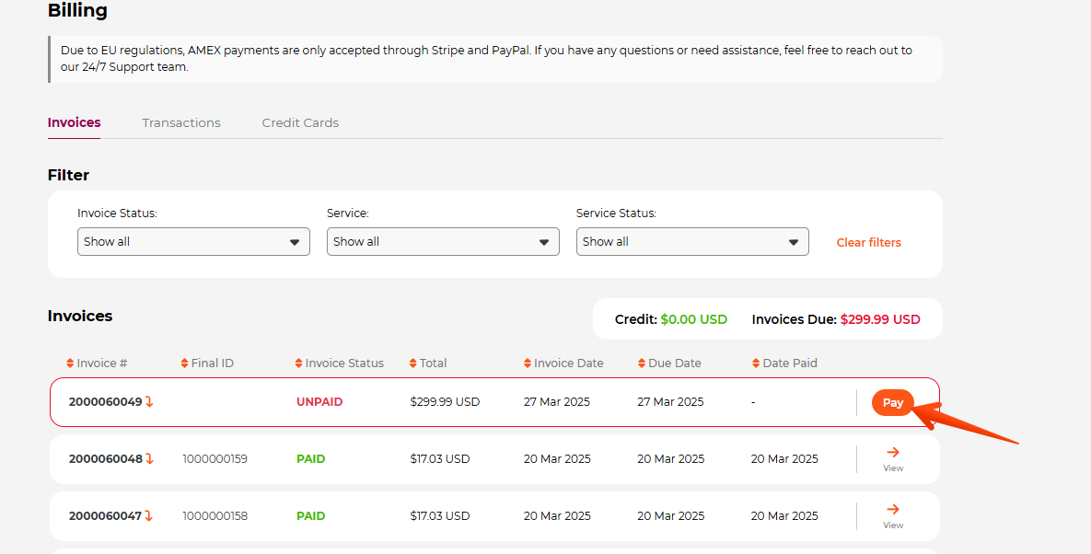The image size is (1091, 554).
Task: Open the Service Status dropdown
Action: (x=692, y=242)
